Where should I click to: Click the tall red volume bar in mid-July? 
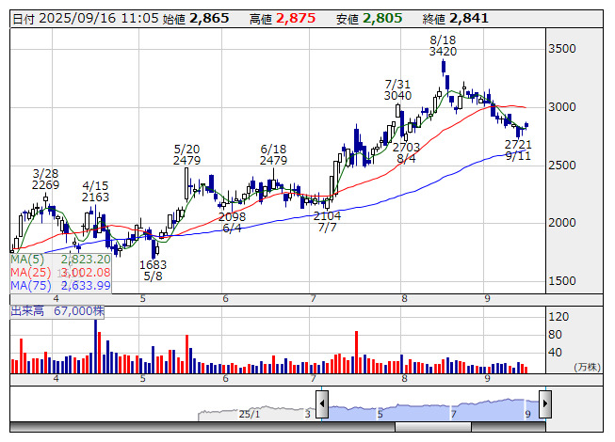(x=357, y=353)
